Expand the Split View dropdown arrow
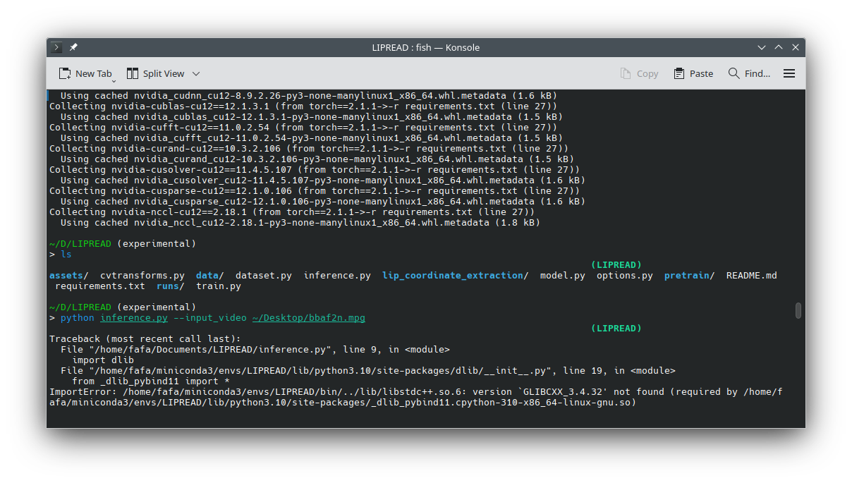This screenshot has width=852, height=483. 196,73
